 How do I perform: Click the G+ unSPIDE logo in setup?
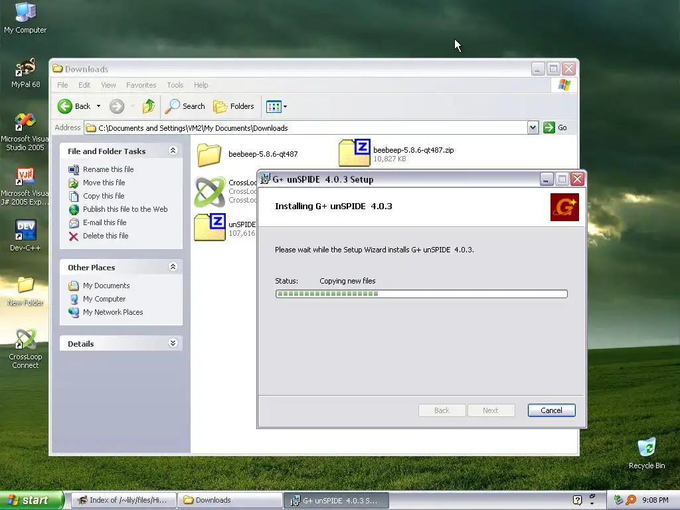click(564, 207)
